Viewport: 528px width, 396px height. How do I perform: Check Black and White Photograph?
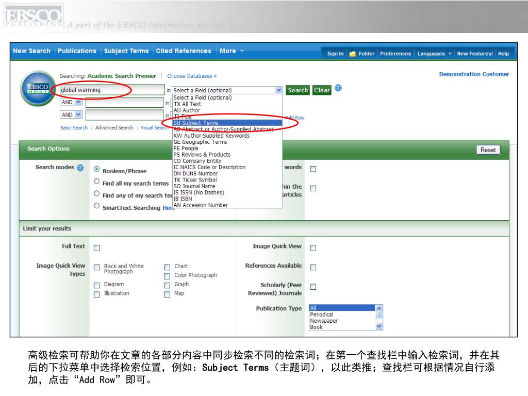[96, 268]
